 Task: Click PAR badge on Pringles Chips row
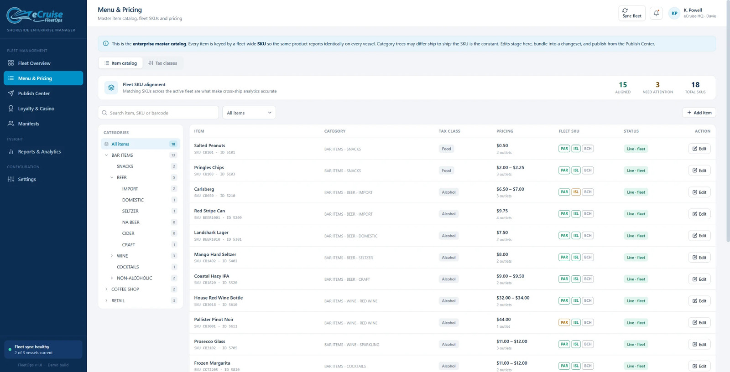point(564,170)
